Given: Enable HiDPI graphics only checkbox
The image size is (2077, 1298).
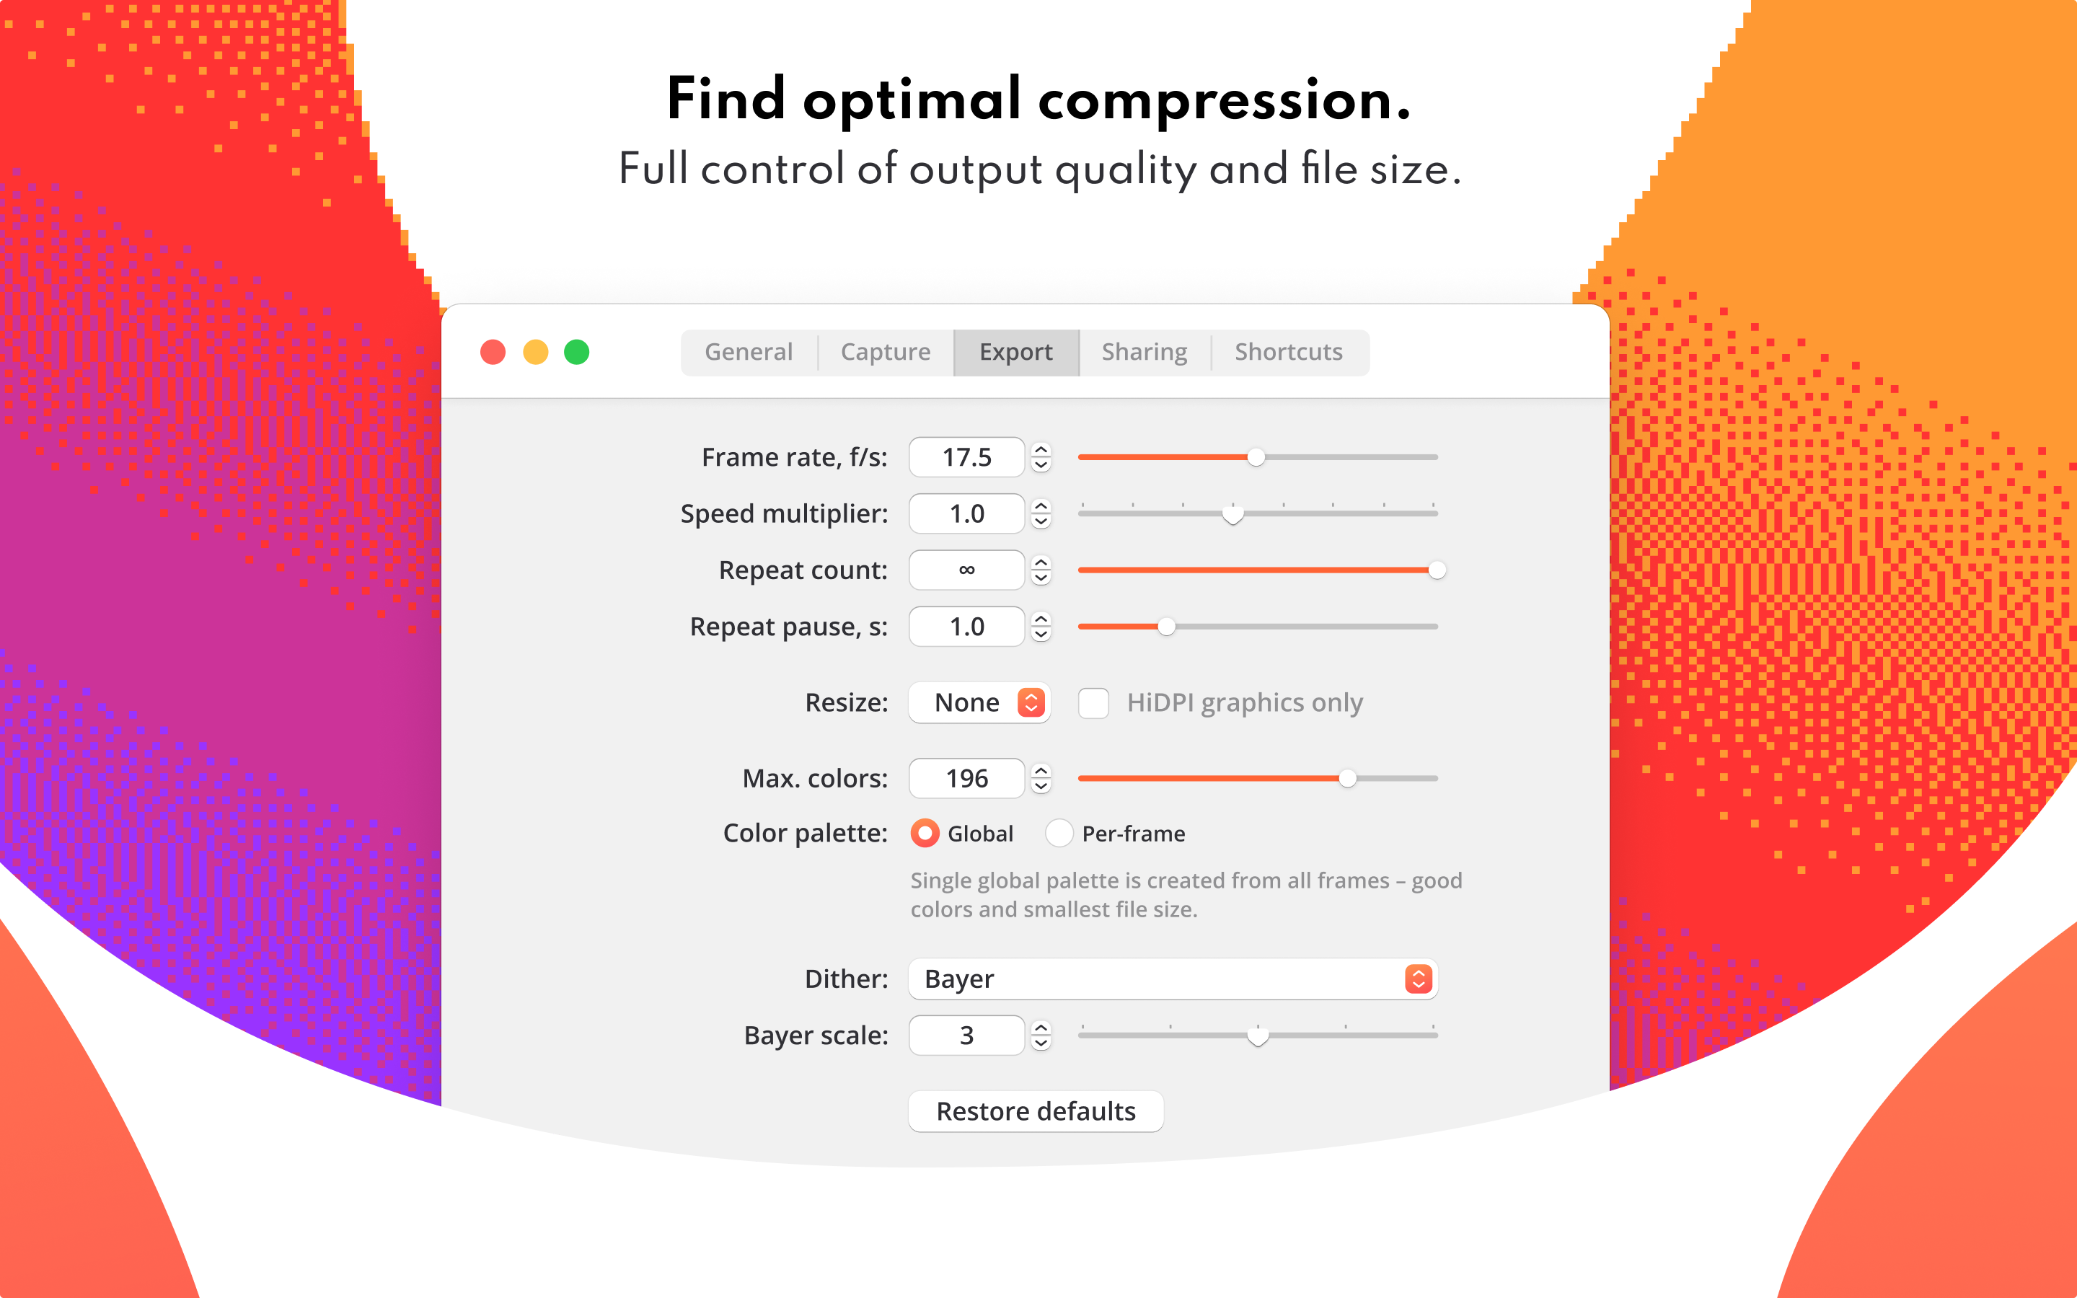Looking at the screenshot, I should click(1093, 703).
